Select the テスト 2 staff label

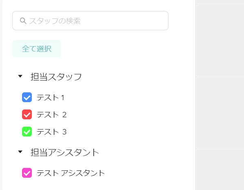click(52, 115)
